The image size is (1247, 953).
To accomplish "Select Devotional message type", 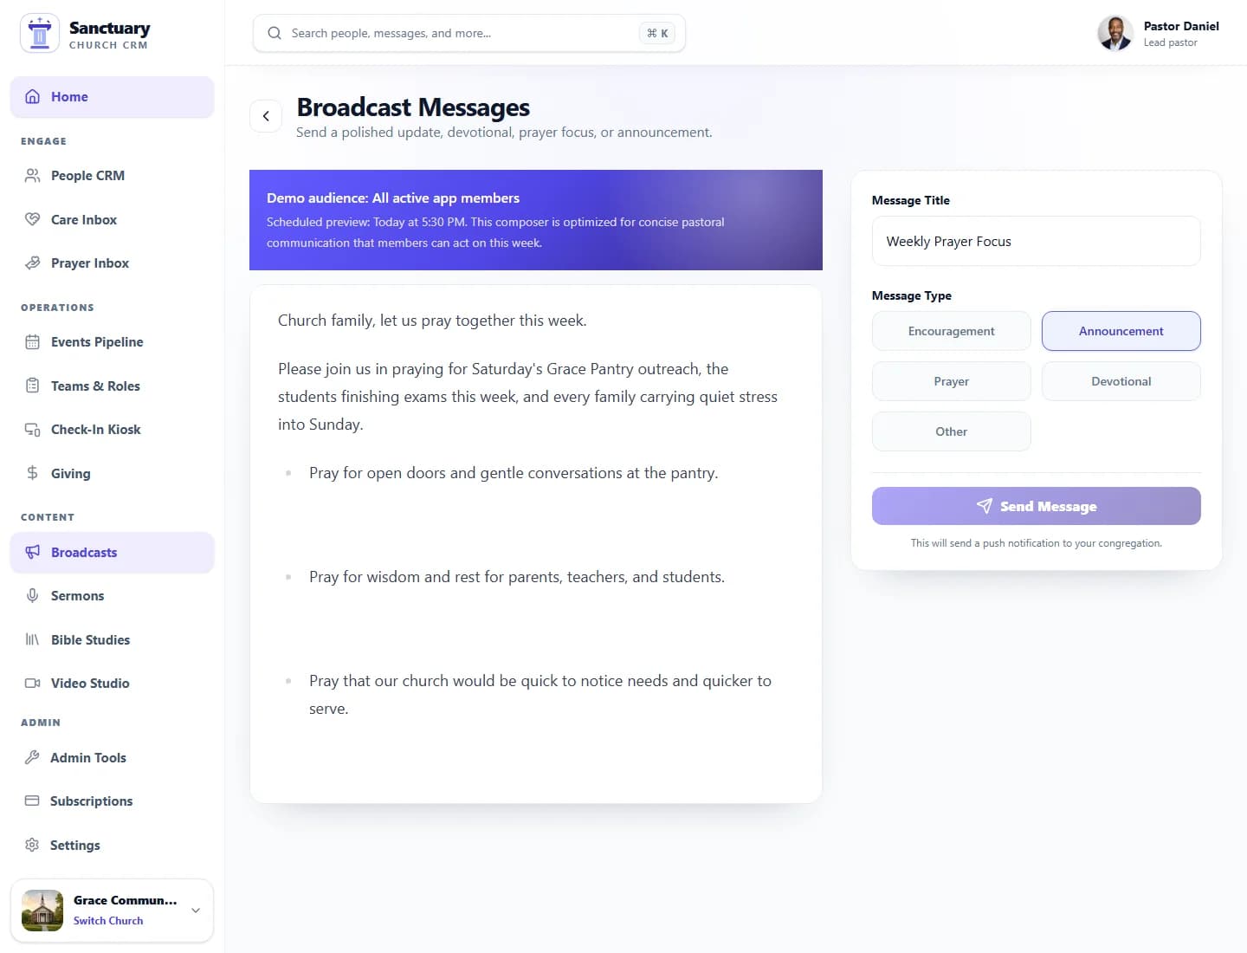I will click(1121, 381).
